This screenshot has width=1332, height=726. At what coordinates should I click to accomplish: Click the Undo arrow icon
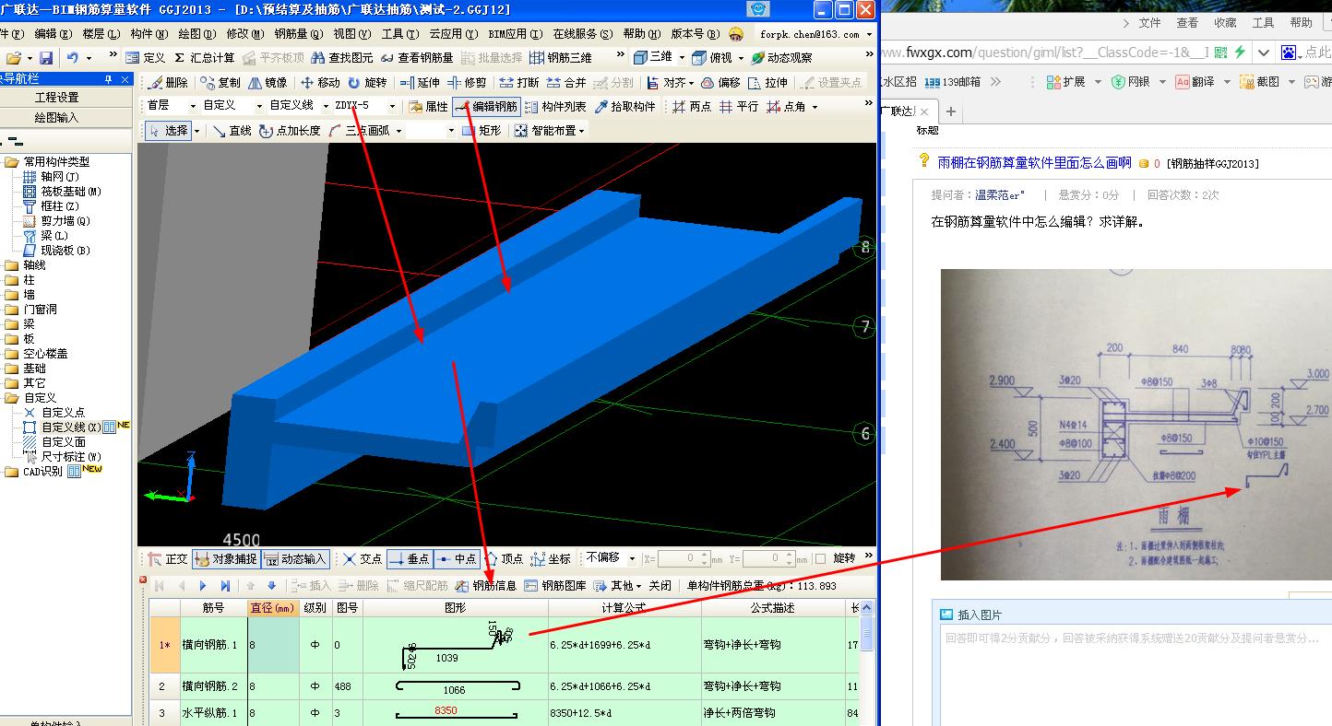click(73, 57)
